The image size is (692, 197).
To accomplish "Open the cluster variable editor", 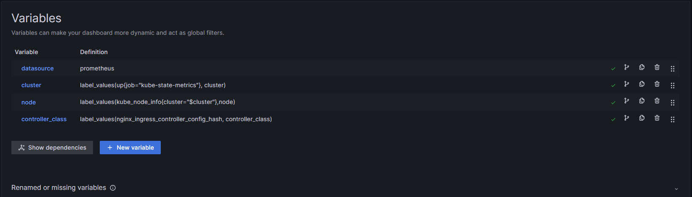I will point(31,85).
